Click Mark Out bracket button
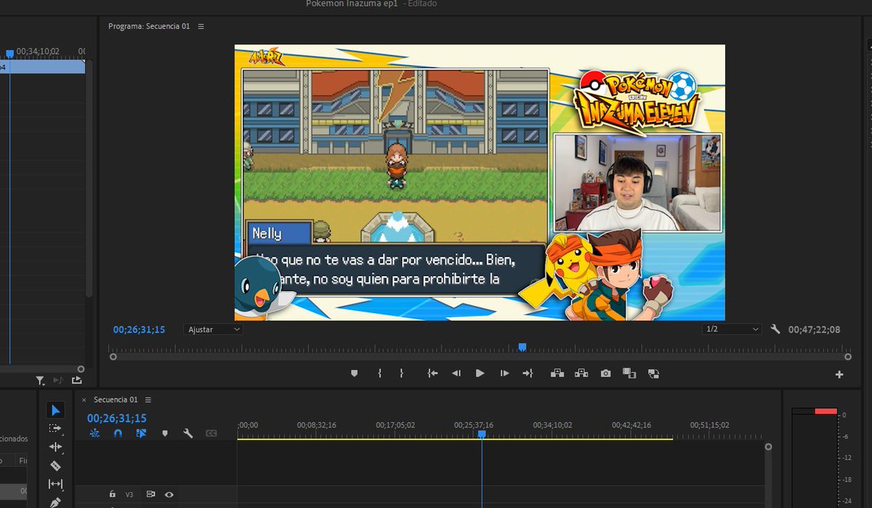Image resolution: width=872 pixels, height=508 pixels. coord(401,374)
